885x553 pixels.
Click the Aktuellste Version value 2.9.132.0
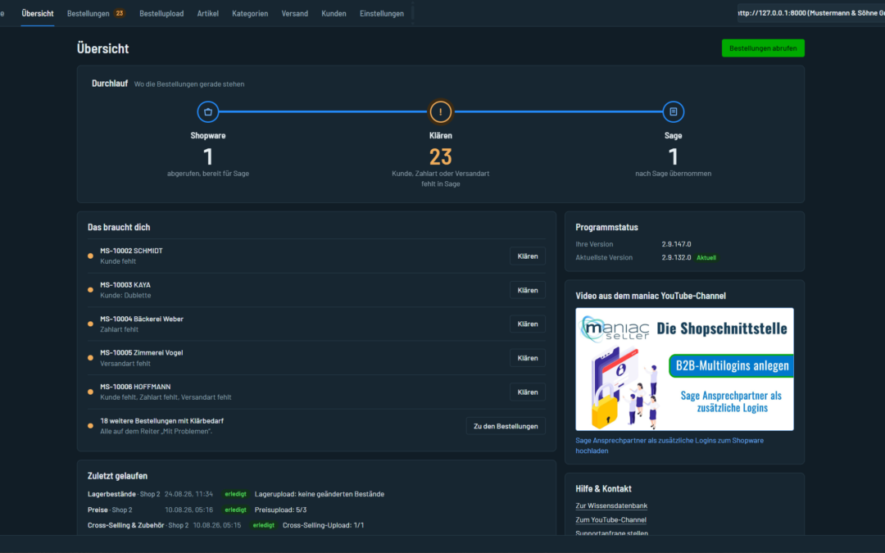676,257
